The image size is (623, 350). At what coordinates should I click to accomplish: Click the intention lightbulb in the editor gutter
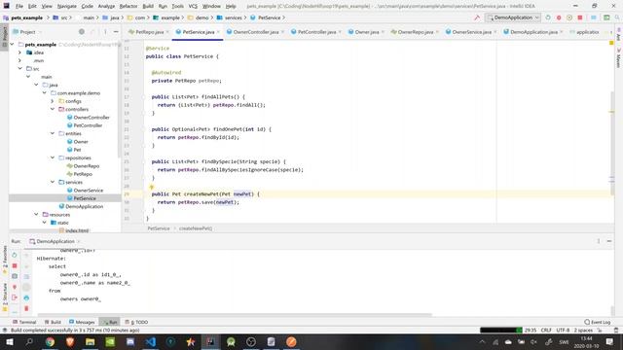pos(152,188)
